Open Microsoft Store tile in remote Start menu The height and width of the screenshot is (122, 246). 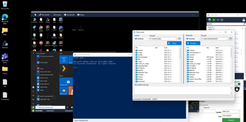click(x=66, y=82)
